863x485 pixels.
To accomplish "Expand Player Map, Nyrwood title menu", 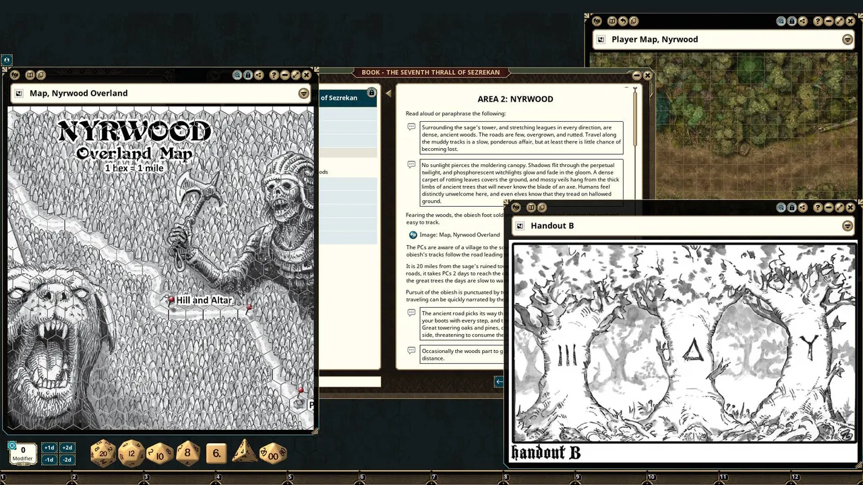I will coord(847,39).
